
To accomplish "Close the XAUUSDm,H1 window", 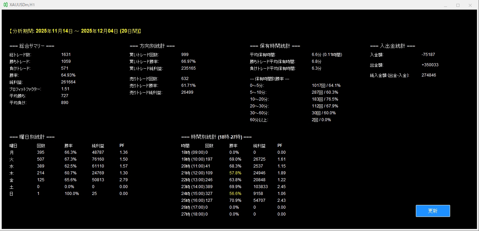I will pos(470,5).
